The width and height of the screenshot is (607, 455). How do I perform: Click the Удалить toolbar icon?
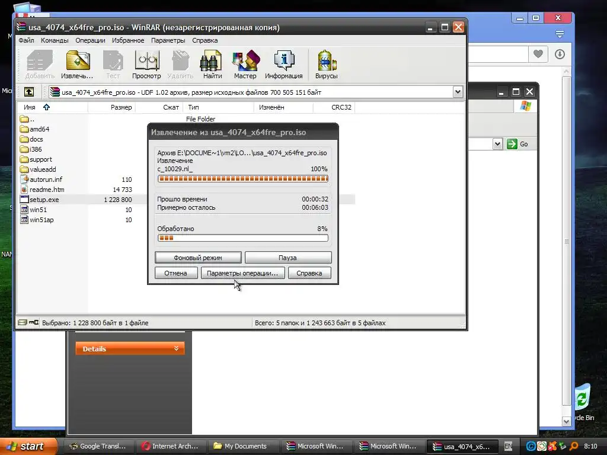click(x=180, y=65)
